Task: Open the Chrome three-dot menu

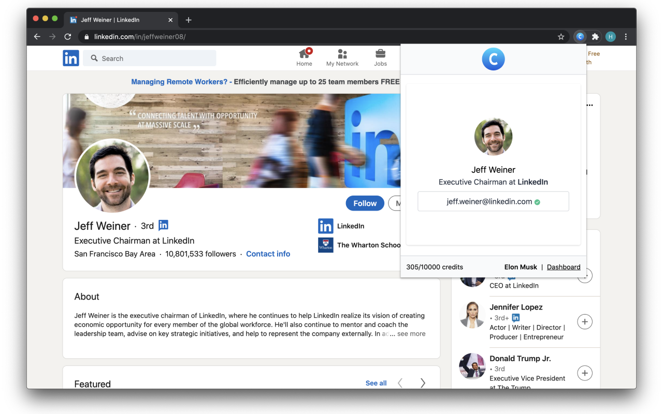Action: 626,37
